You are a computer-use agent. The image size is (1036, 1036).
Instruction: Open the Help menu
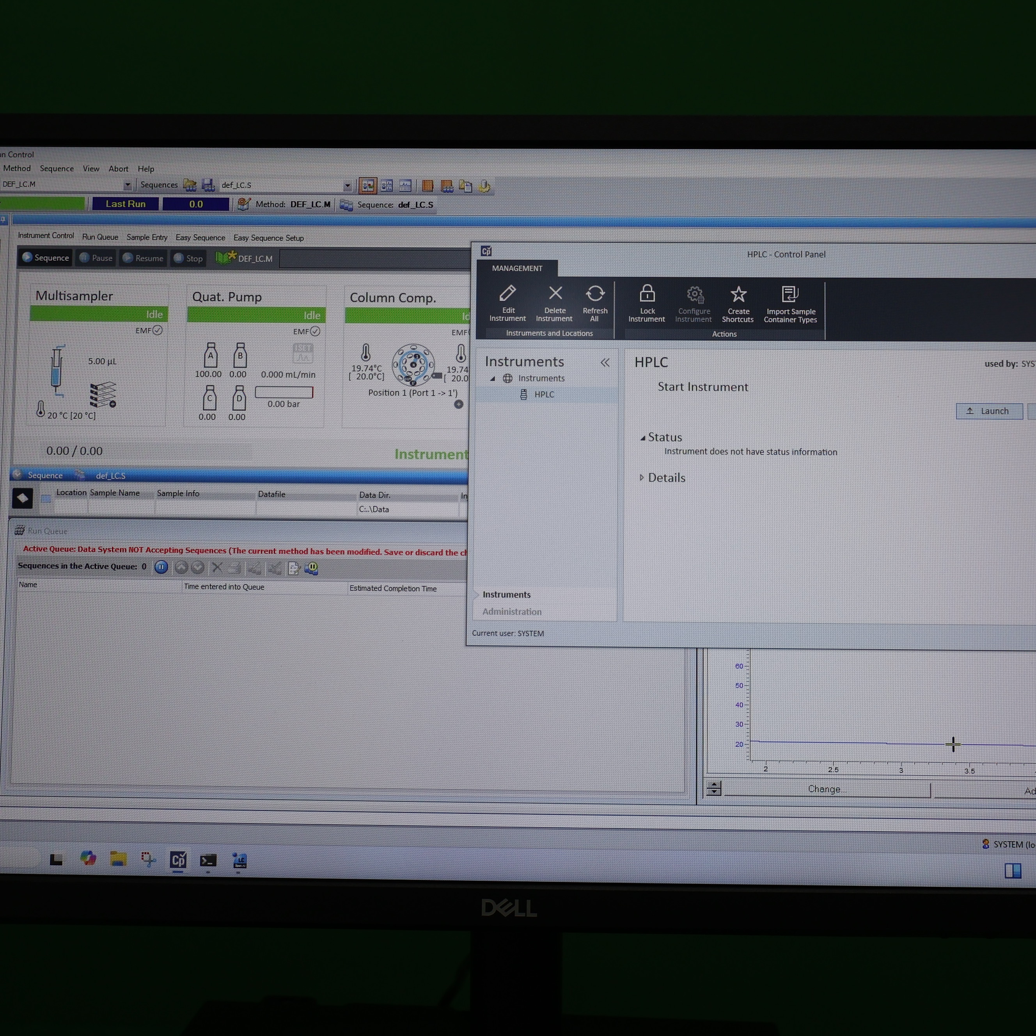click(x=146, y=169)
